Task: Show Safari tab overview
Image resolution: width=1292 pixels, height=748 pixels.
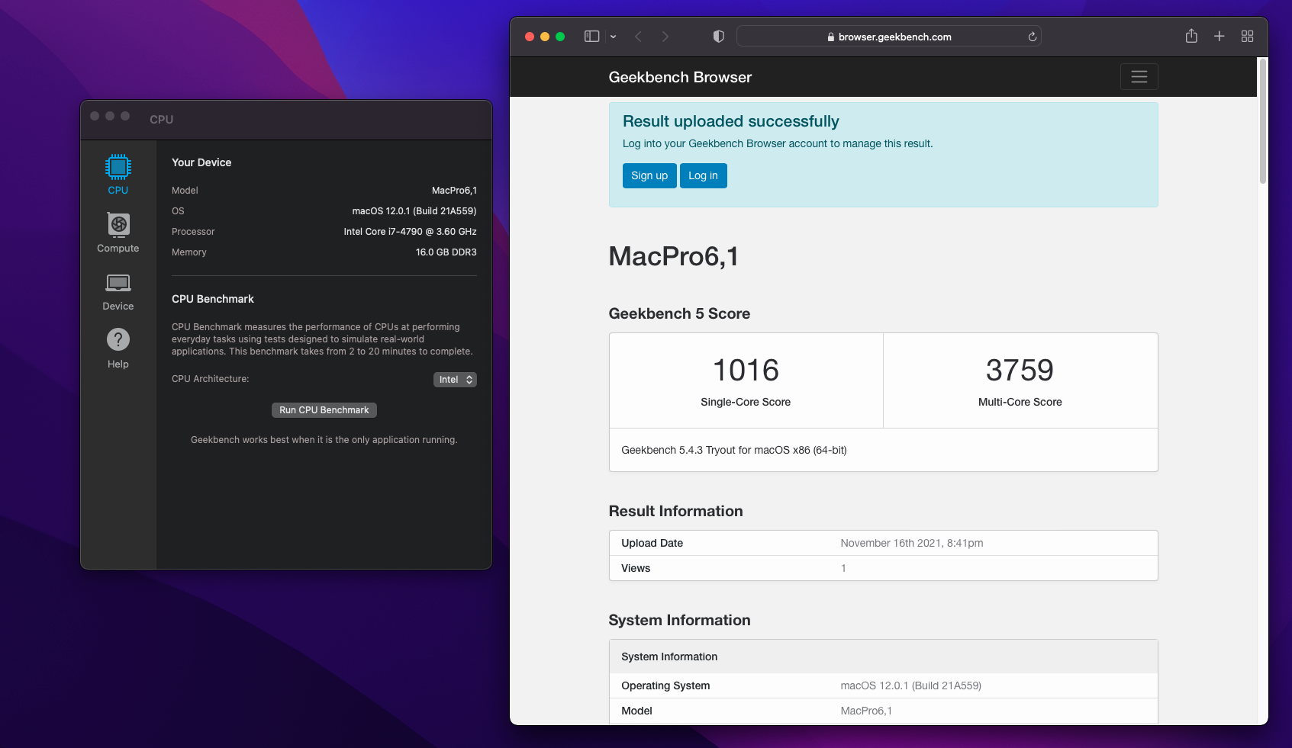Action: [x=1248, y=36]
